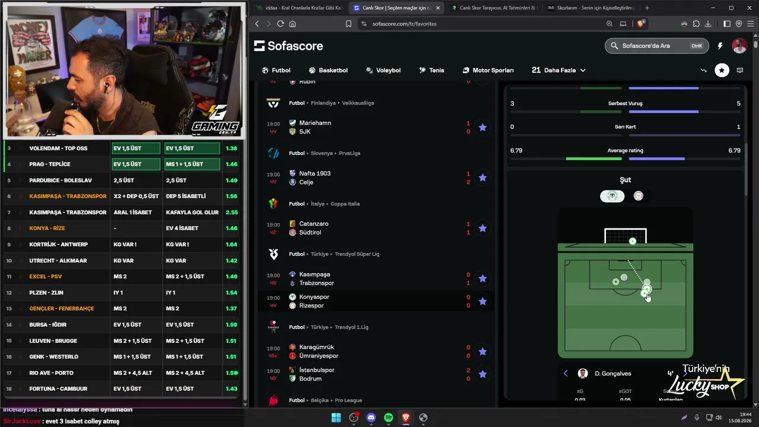Image resolution: width=759 pixels, height=427 pixels.
Task: Click the VOLENDAM - TOP OSS row in overlay
Action: pos(121,148)
